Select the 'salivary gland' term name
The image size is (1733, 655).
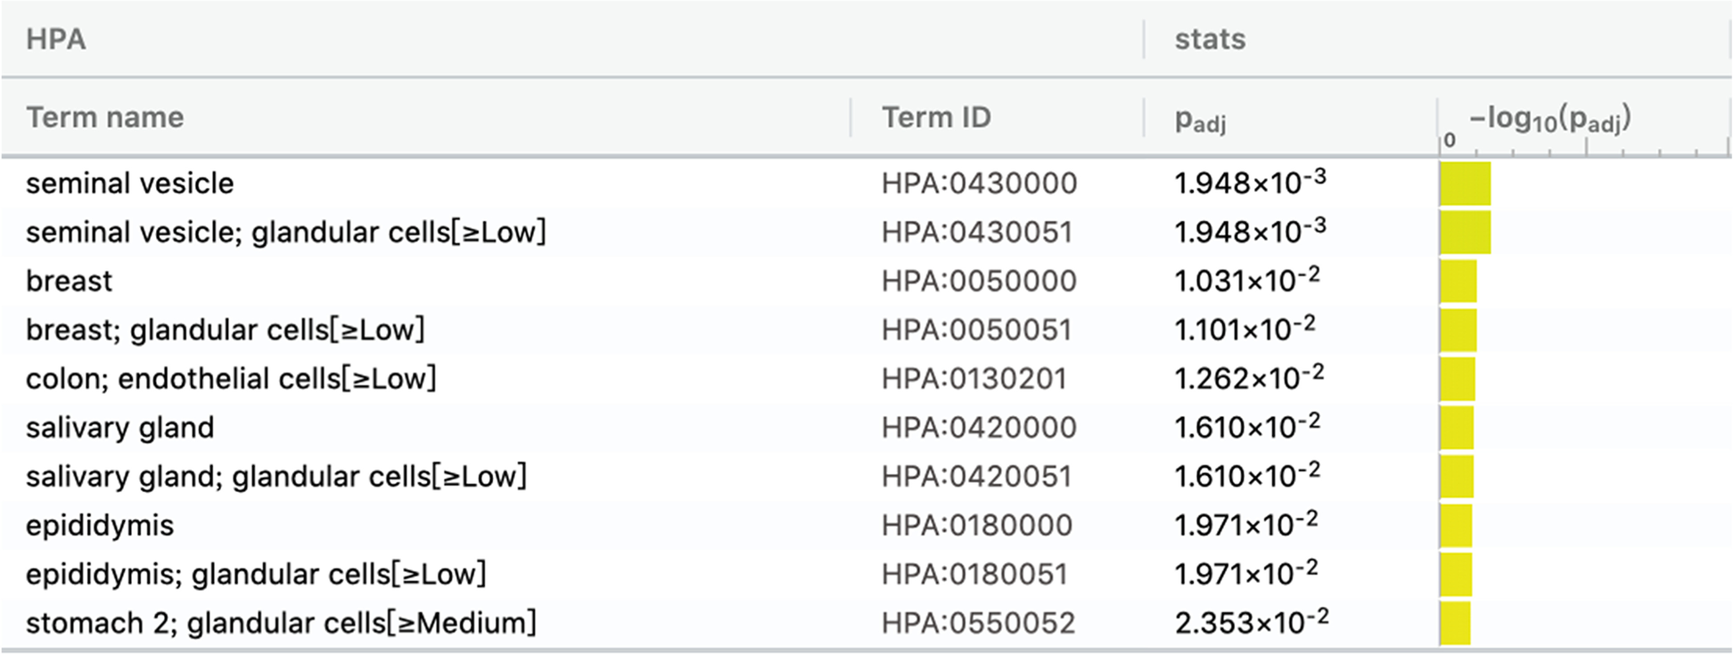119,428
